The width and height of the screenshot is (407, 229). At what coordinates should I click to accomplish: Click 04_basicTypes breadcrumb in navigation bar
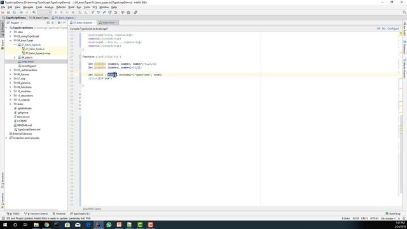tap(39, 18)
